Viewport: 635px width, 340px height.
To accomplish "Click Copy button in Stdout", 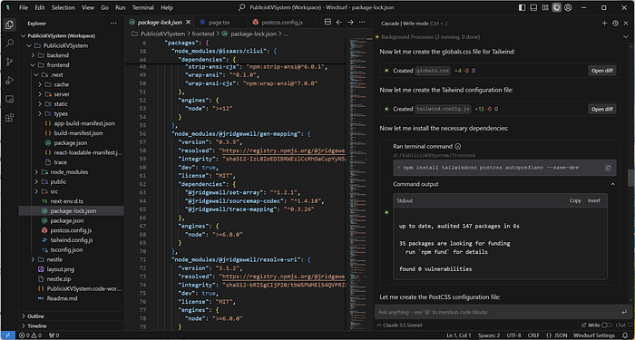I will [575, 200].
